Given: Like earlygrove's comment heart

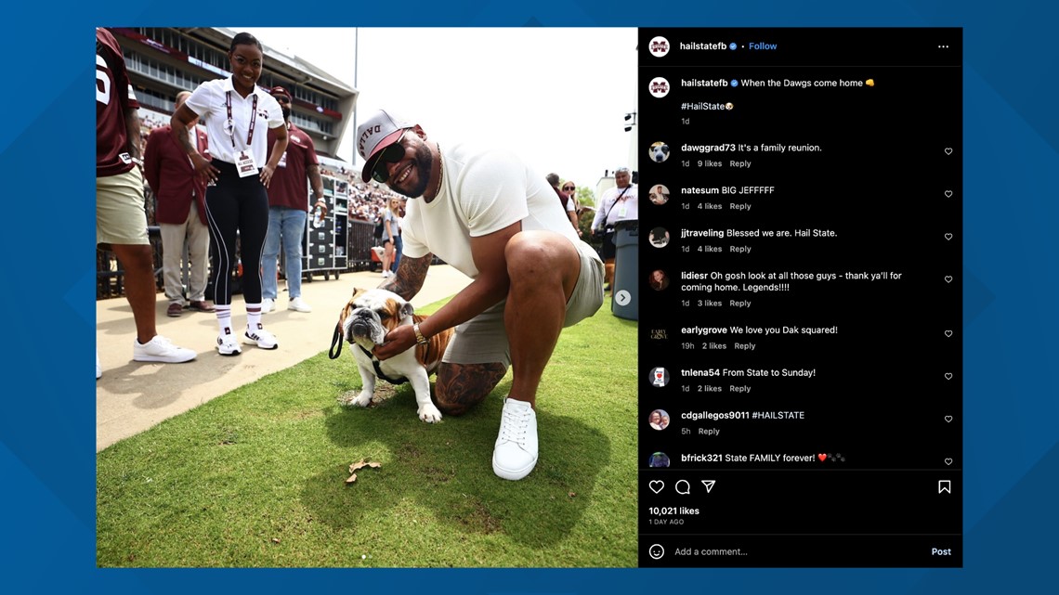Looking at the screenshot, I should click(948, 333).
